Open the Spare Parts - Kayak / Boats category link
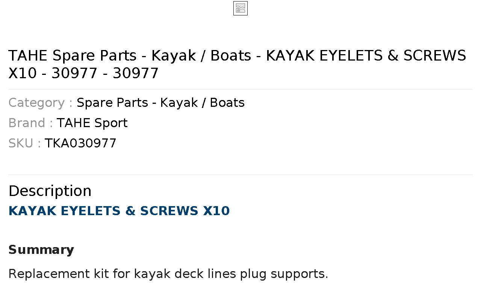Screen dimensions: 481x293 coord(160,103)
